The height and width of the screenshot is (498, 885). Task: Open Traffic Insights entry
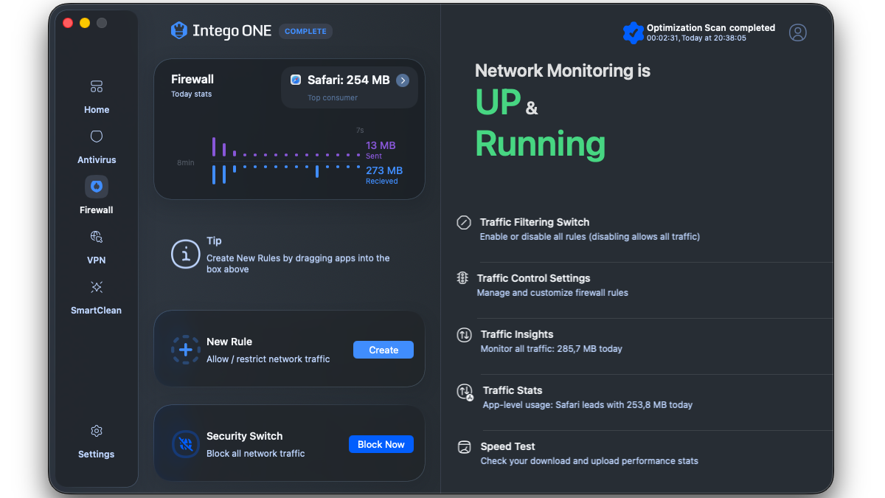pos(516,334)
